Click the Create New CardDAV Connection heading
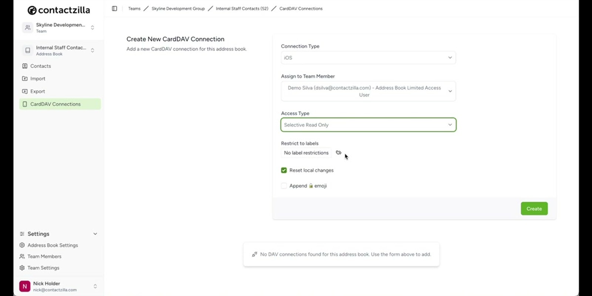 click(175, 39)
